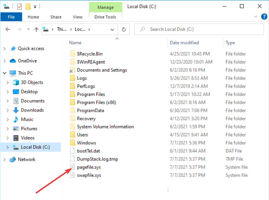Select OneDrive in navigation pane

(28, 61)
